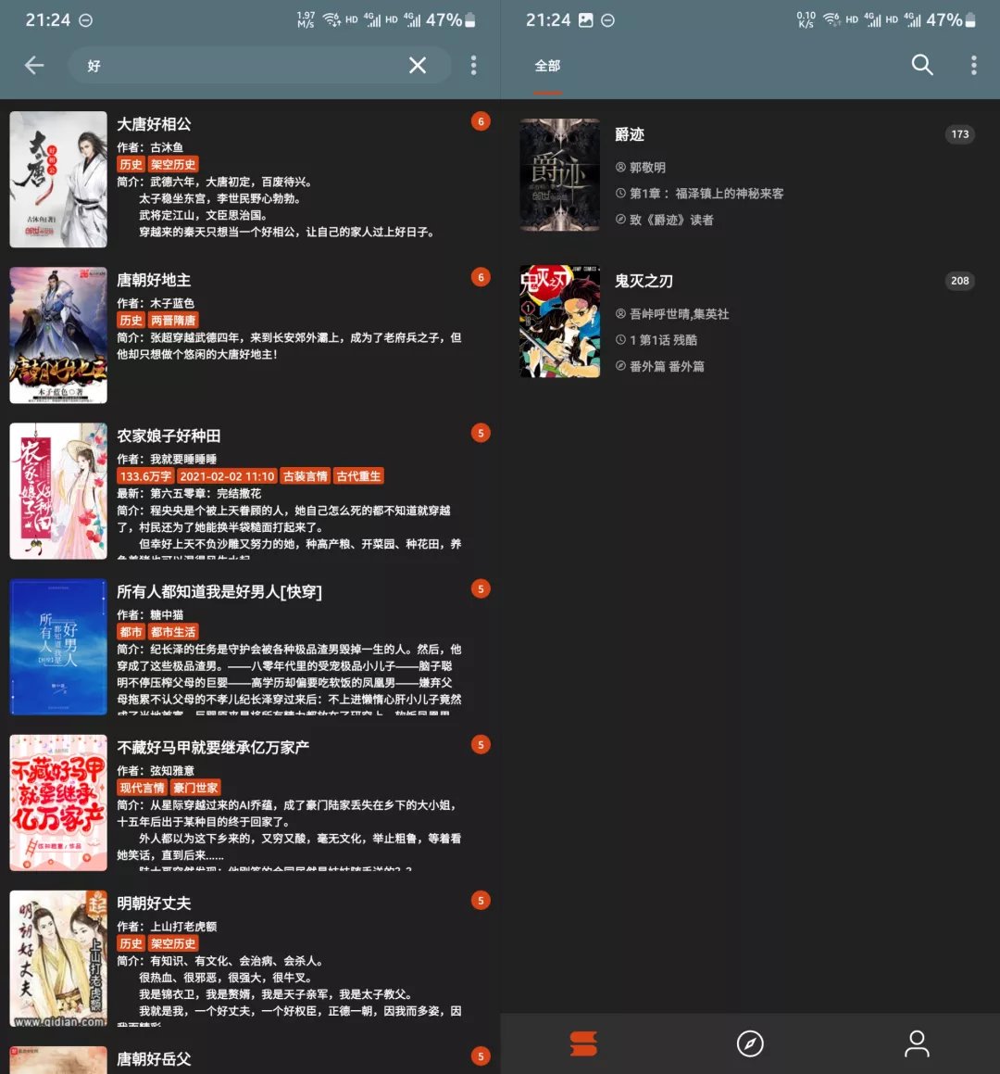Open the profile tab in bottom bar
Viewport: 1000px width, 1074px height.
917,1043
